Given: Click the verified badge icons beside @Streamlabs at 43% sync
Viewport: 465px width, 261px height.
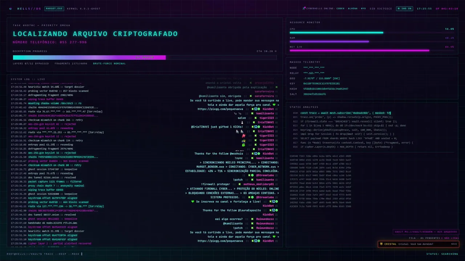Looking at the screenshot, I should pyautogui.click(x=251, y=175).
